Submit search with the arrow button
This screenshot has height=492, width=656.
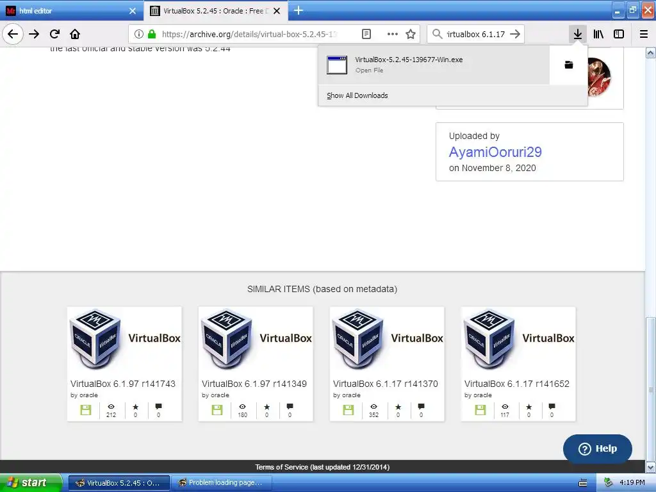[516, 34]
